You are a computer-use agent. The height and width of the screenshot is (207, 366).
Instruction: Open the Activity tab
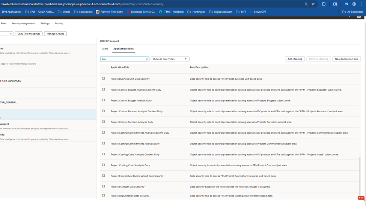[59, 23]
